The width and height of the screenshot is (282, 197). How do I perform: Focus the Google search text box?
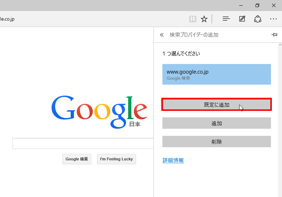click(83, 143)
